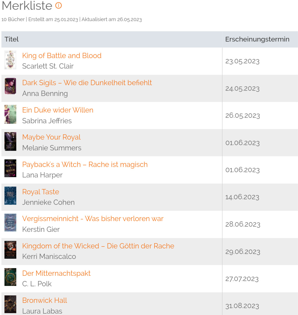Open King of Battle and Blood cover thumbnail
Viewport: 298px width, 315px height.
pyautogui.click(x=10, y=60)
